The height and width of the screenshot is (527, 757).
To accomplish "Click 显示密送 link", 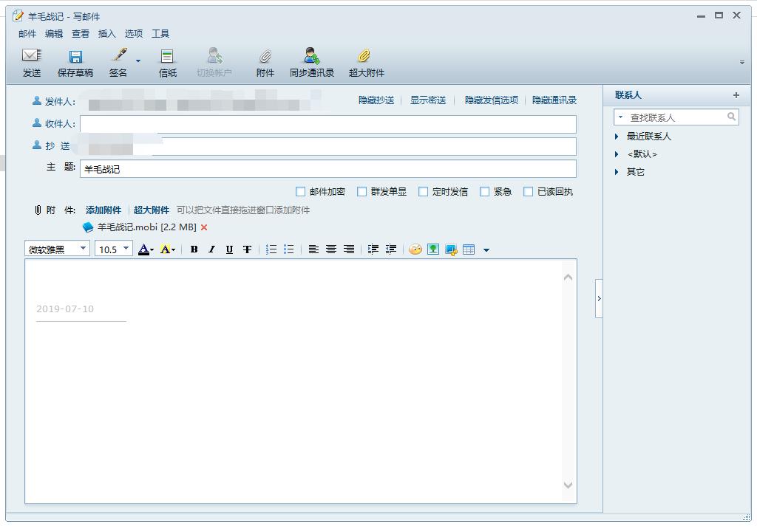I will tap(428, 100).
